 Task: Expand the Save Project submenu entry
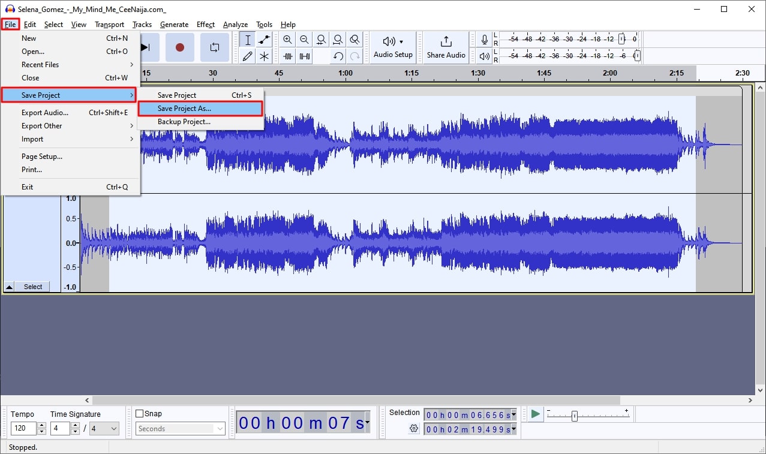tap(69, 95)
